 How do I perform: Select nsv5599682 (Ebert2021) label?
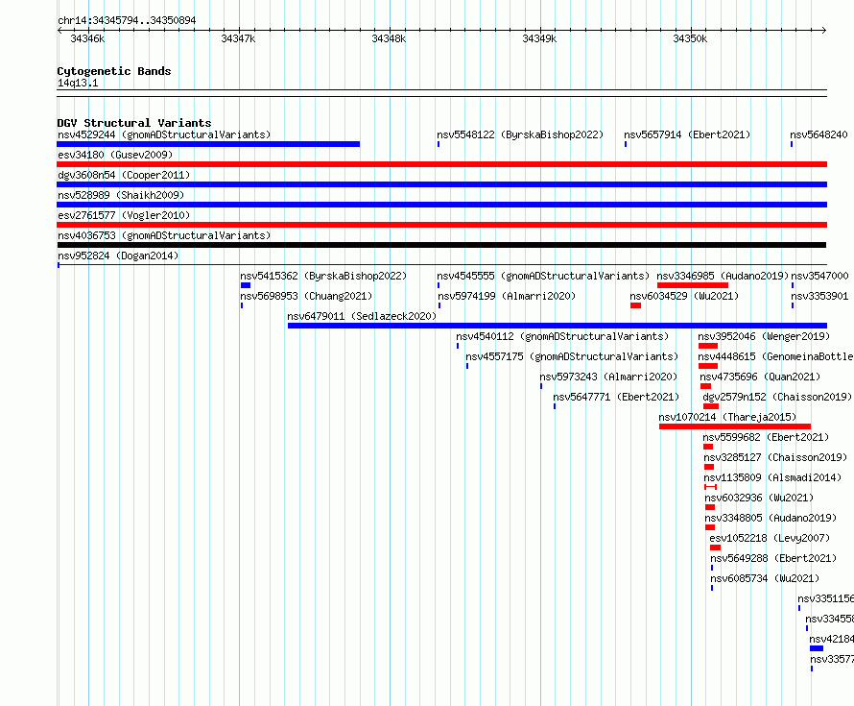[x=766, y=437]
